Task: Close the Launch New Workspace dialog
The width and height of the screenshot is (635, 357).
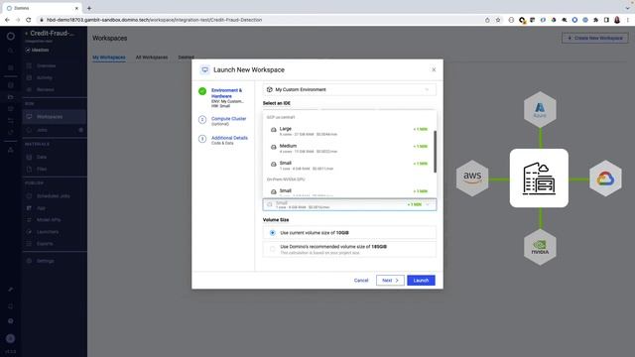Action: point(434,69)
